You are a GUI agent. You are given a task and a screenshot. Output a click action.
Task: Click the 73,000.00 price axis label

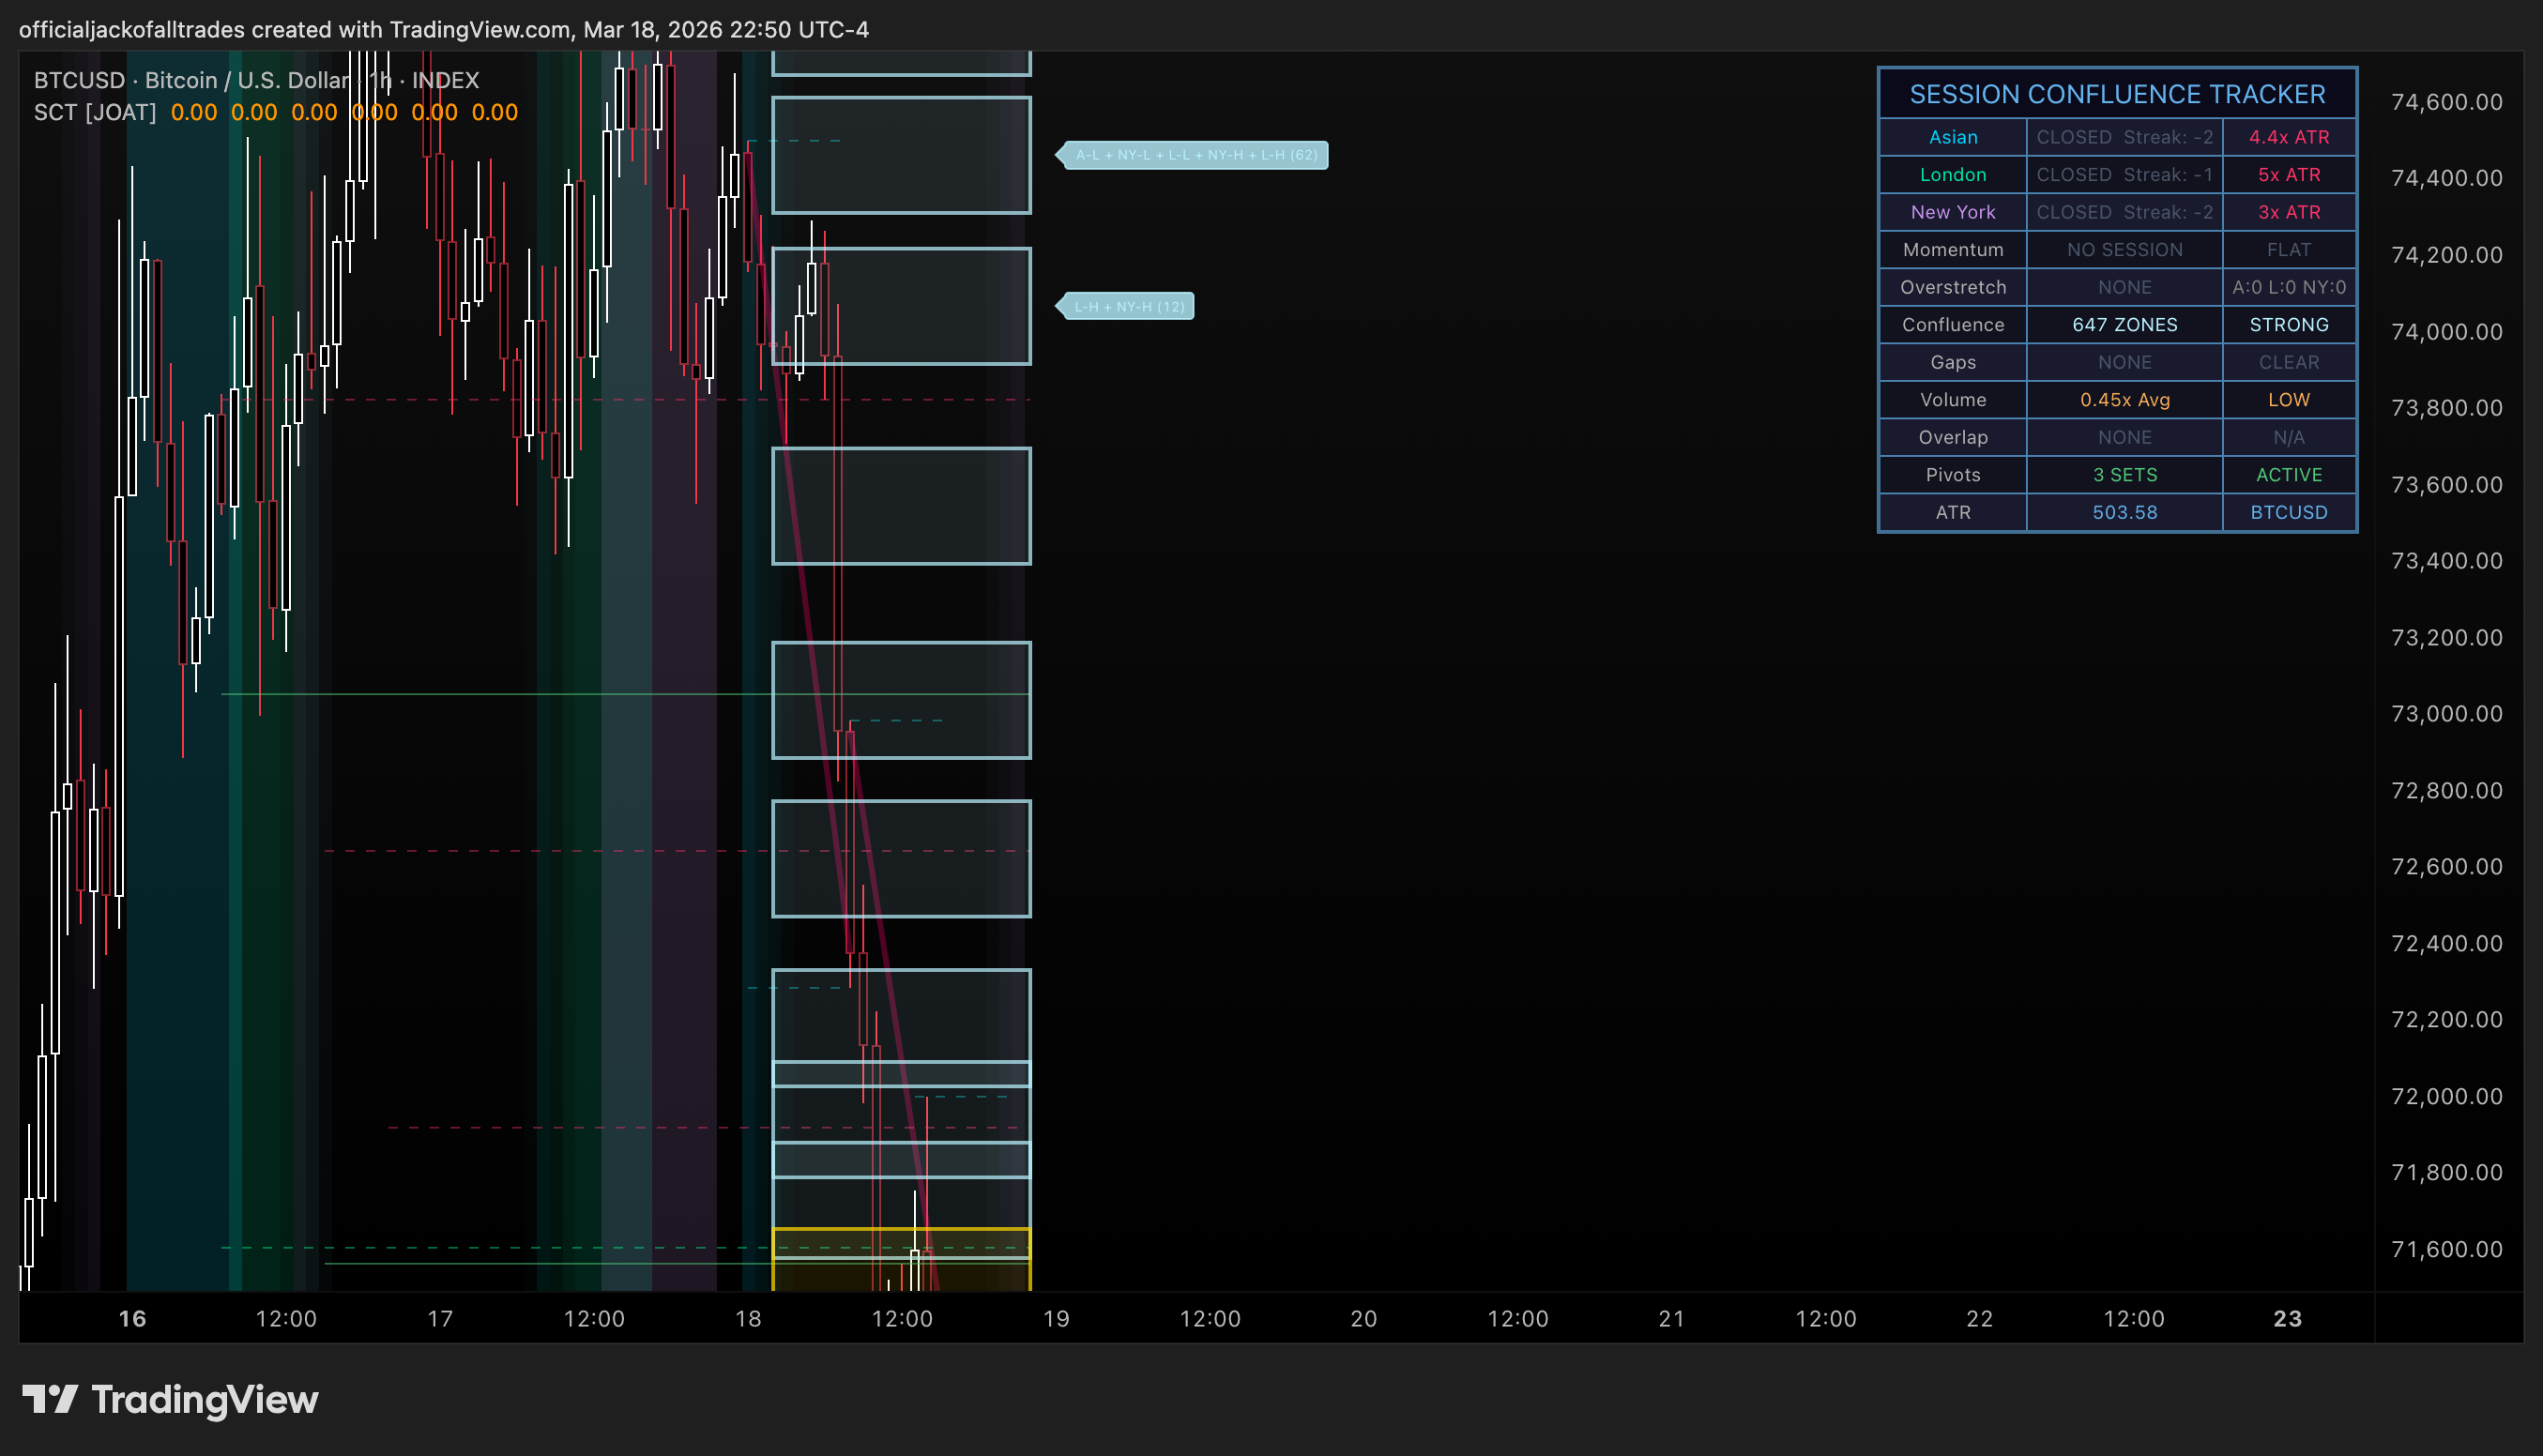pos(2446,713)
